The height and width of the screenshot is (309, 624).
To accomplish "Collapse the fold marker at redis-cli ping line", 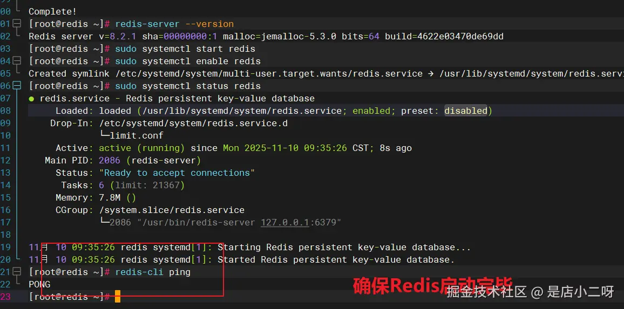I will pyautogui.click(x=17, y=272).
